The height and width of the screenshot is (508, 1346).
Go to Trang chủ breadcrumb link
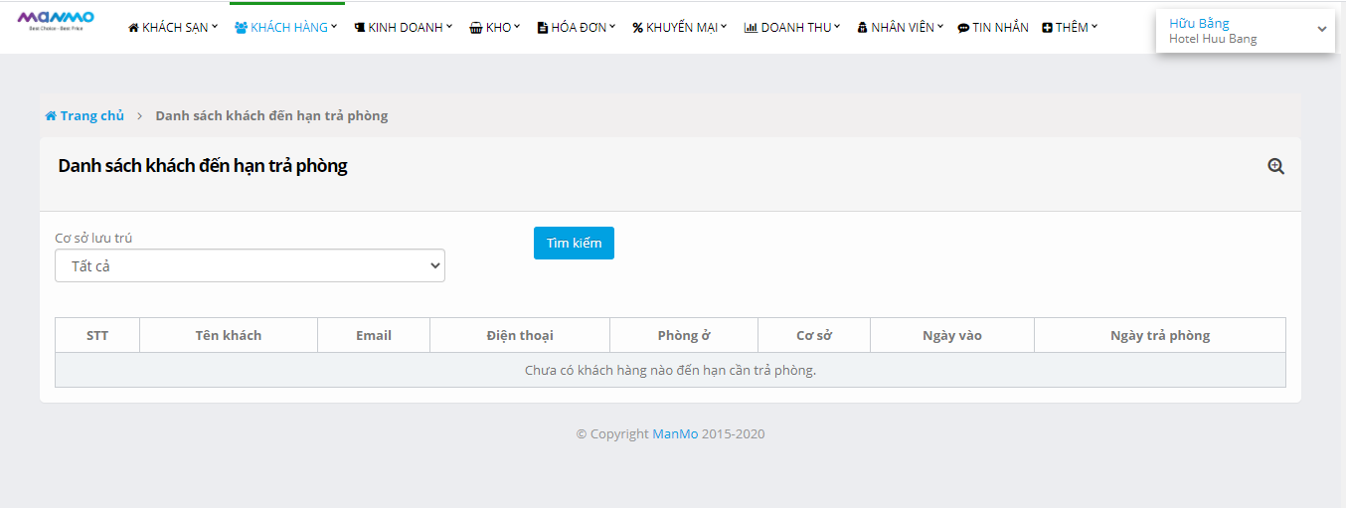91,116
